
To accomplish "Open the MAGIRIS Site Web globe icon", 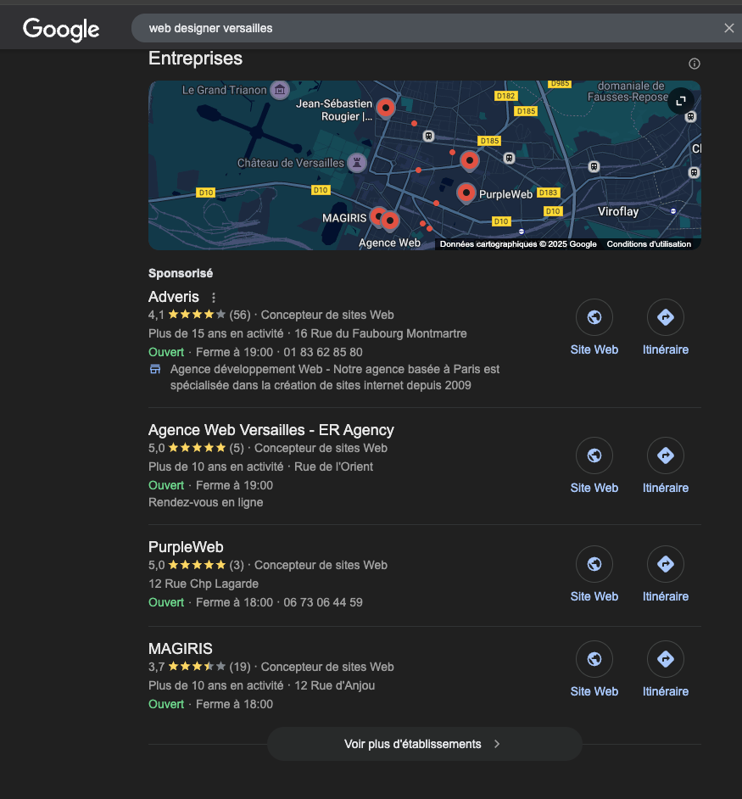I will coord(594,659).
